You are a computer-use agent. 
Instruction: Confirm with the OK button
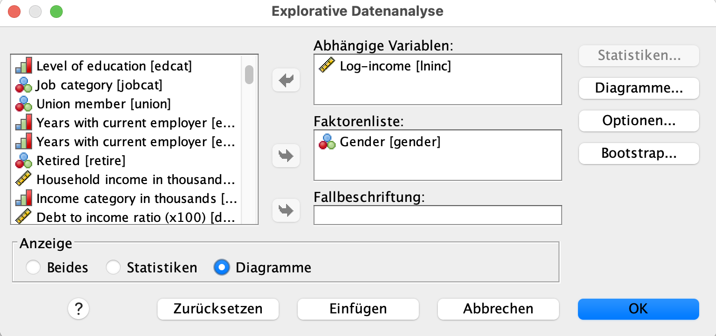639,309
